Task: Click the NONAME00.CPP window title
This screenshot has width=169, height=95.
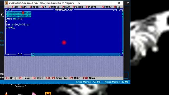Action: (64, 10)
